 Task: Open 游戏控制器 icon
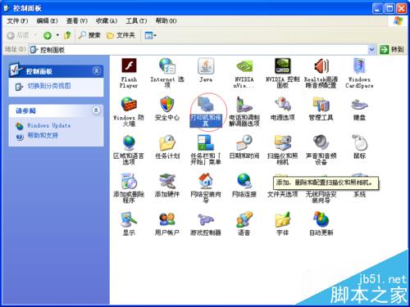[206, 219]
